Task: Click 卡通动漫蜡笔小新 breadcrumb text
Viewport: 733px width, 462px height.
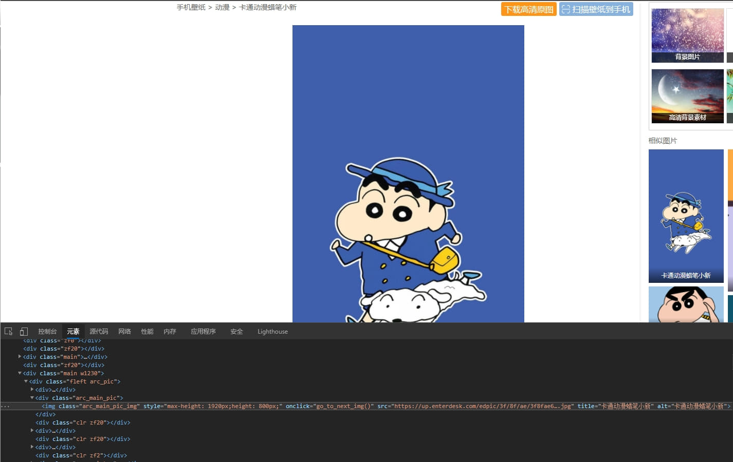Action: (x=268, y=7)
